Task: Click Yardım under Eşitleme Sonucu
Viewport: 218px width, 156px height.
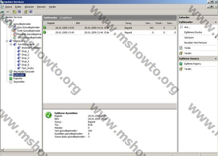Action: click(x=188, y=69)
